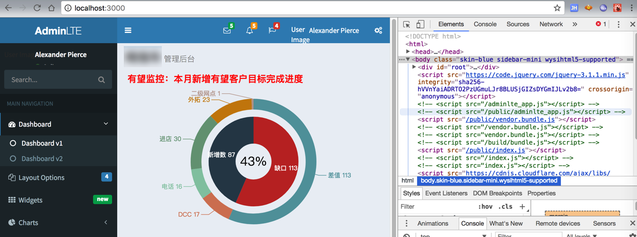Open the What's New drawer tab
Screen dimensions: 637x237
pos(506,223)
